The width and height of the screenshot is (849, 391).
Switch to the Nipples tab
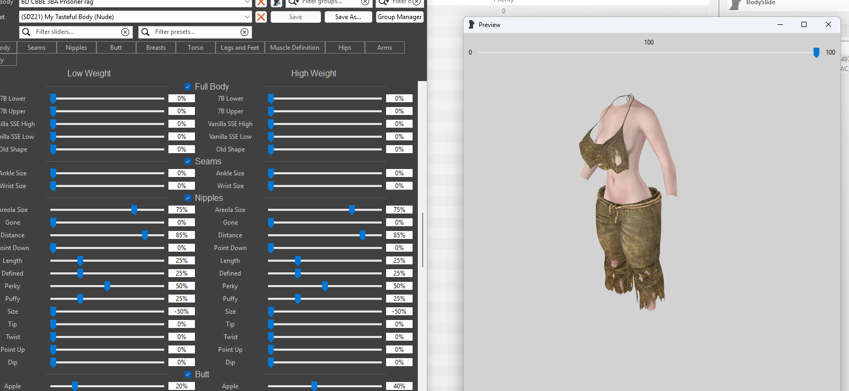point(76,48)
